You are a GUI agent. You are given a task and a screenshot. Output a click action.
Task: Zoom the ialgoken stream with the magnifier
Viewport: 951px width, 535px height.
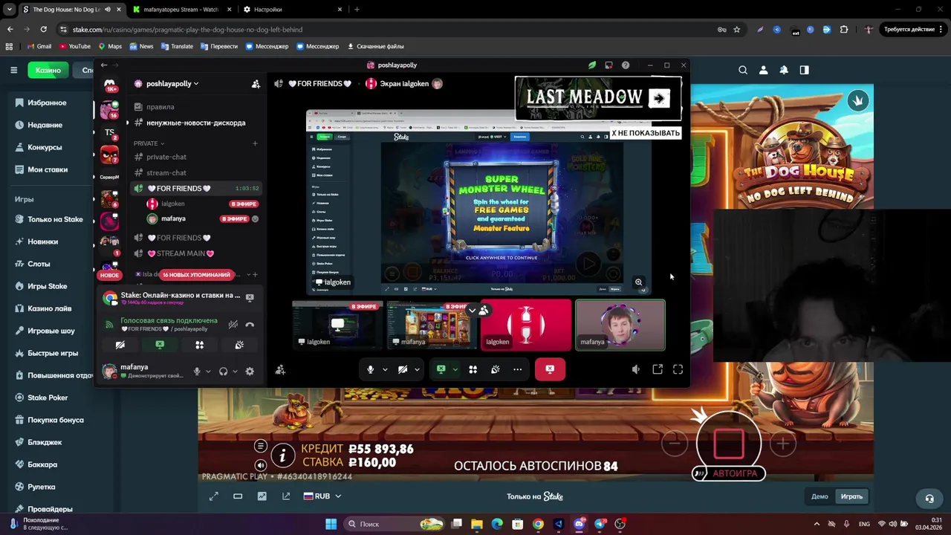point(638,282)
